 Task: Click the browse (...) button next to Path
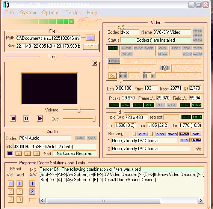90,38
